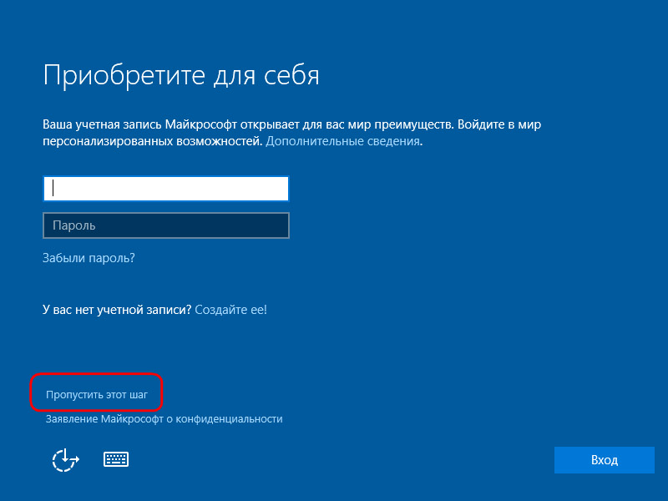Image resolution: width=668 pixels, height=501 pixels.
Task: Create a new account with Создайте ее!
Action: click(x=231, y=310)
